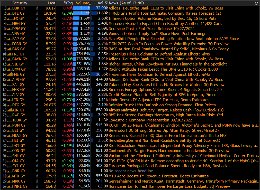Open the Linde Boosts FY Adjusted EPS headline
Screen dimensions: 260x190
[x=159, y=100]
